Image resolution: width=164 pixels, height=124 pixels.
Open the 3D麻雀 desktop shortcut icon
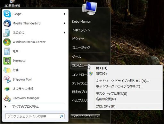click(12, 2)
